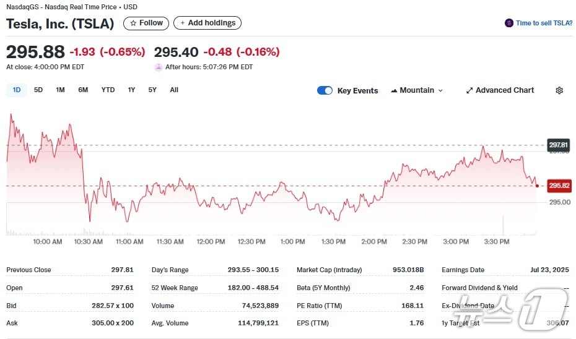Expand the Mountain chart style dropdown
Screen dimensions: 576x339
pos(440,90)
